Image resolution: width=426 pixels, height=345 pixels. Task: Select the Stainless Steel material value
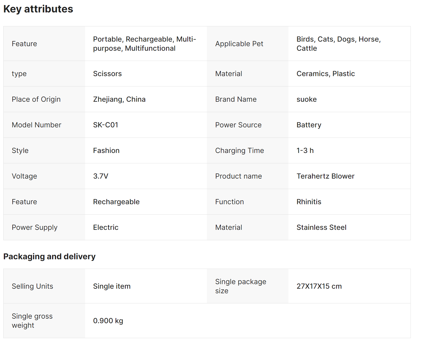(321, 227)
